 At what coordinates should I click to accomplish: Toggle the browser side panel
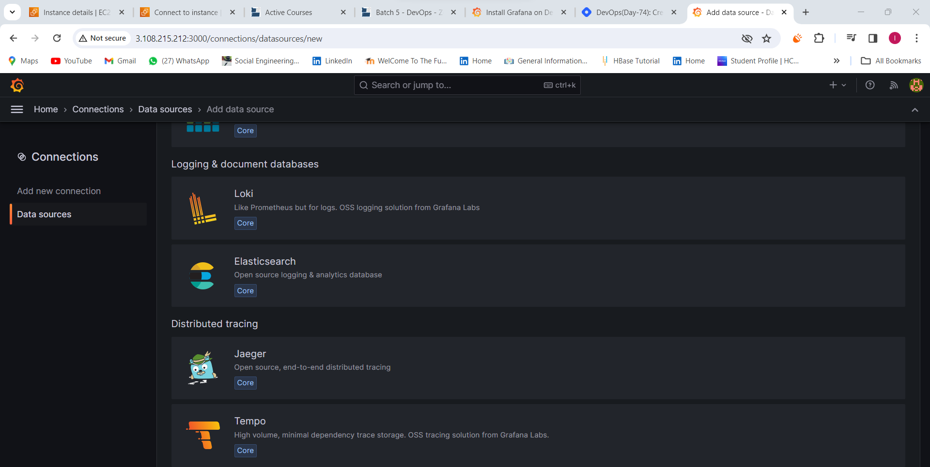click(873, 38)
